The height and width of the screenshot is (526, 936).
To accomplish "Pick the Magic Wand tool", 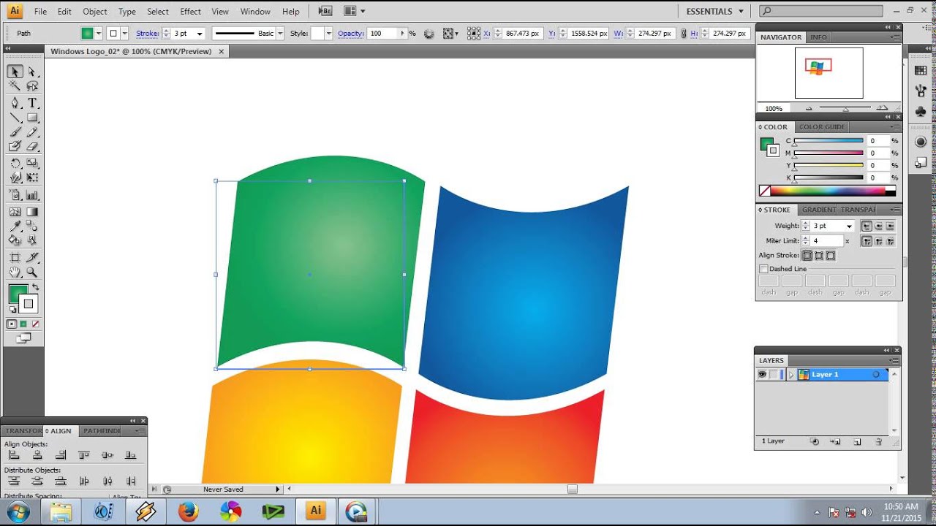I will point(15,86).
